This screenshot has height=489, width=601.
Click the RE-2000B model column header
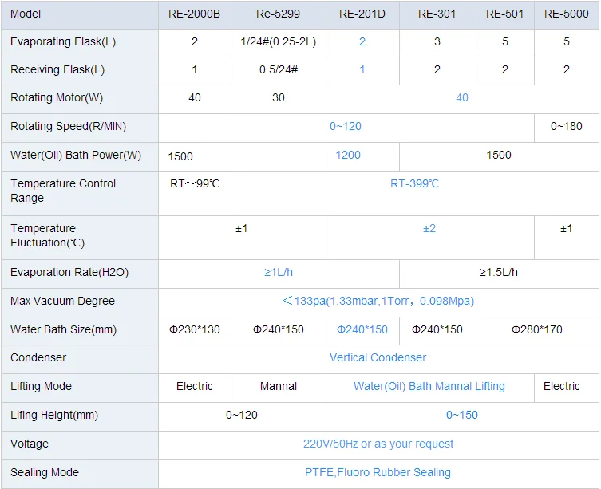point(195,14)
